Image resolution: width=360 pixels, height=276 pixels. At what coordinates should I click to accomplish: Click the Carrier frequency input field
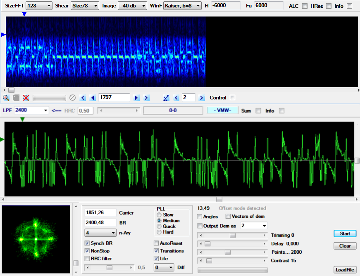coord(100,213)
